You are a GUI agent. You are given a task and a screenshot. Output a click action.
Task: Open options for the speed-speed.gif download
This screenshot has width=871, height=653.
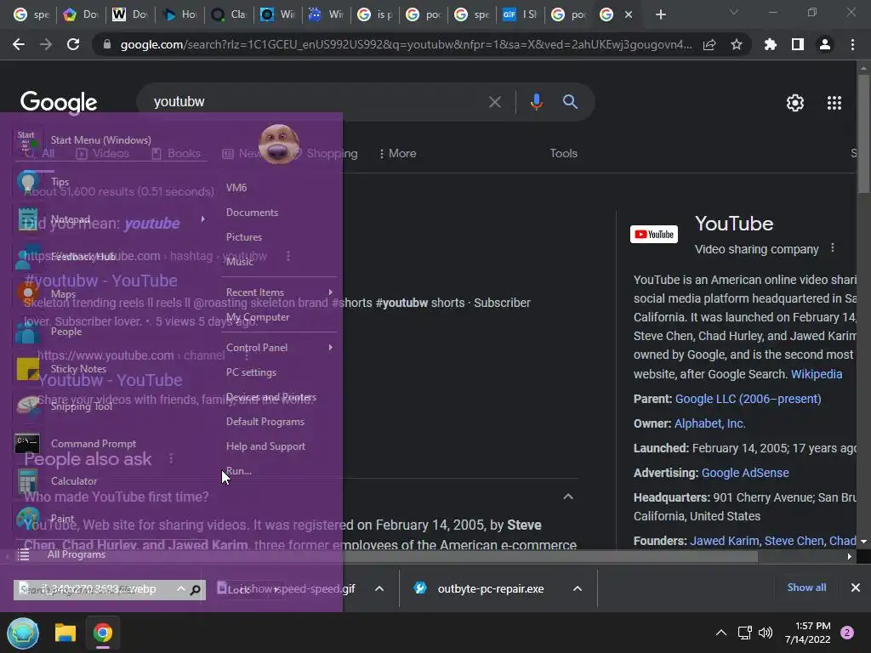pyautogui.click(x=379, y=588)
